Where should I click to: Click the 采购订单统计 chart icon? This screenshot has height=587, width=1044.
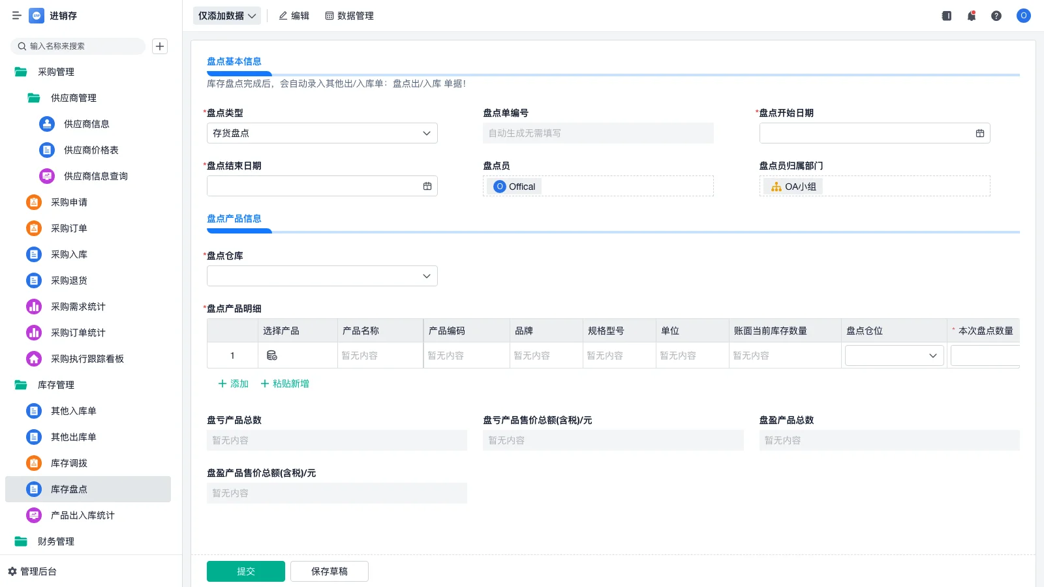[34, 333]
